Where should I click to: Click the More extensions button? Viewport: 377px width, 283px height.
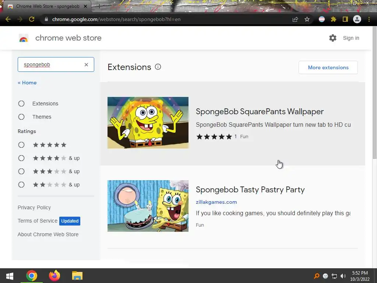tap(328, 67)
